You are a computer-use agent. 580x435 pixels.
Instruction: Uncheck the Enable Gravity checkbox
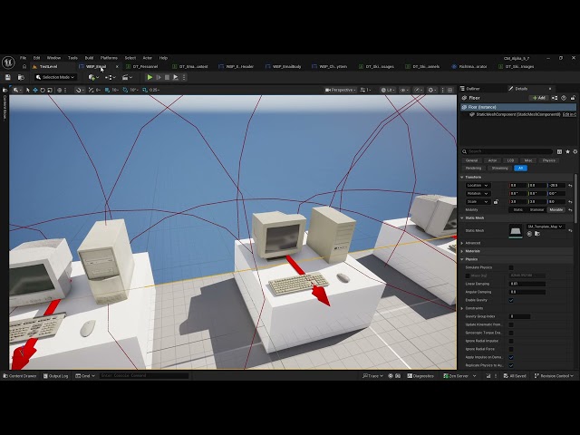coord(511,300)
